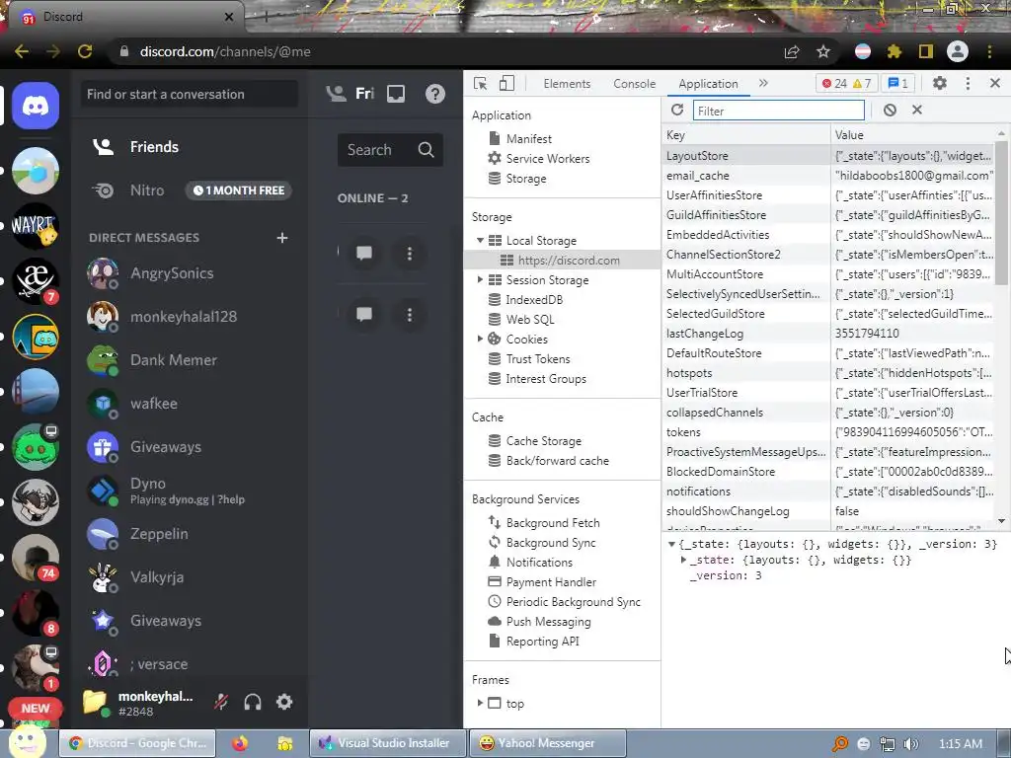This screenshot has width=1011, height=758.
Task: Collapse the root JSON object preview
Action: [x=671, y=544]
